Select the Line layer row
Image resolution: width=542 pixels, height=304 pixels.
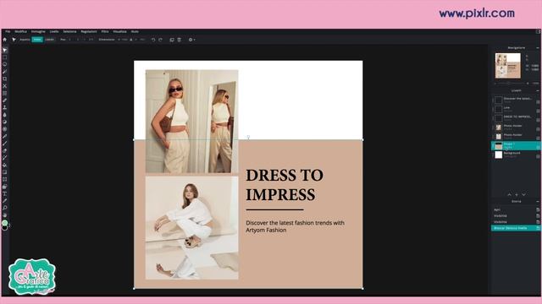[x=516, y=109]
